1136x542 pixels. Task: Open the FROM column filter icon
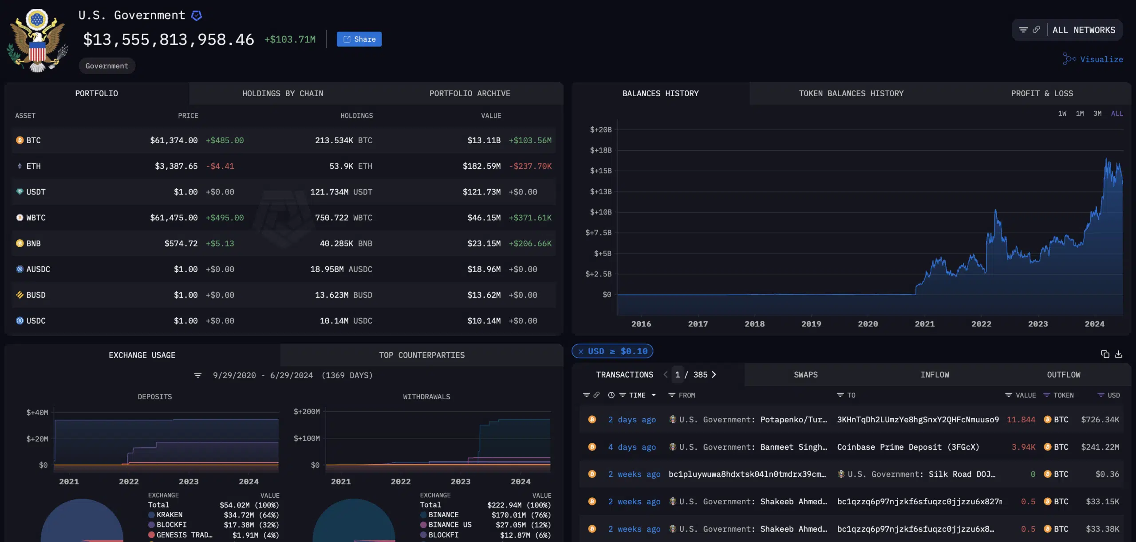(671, 395)
